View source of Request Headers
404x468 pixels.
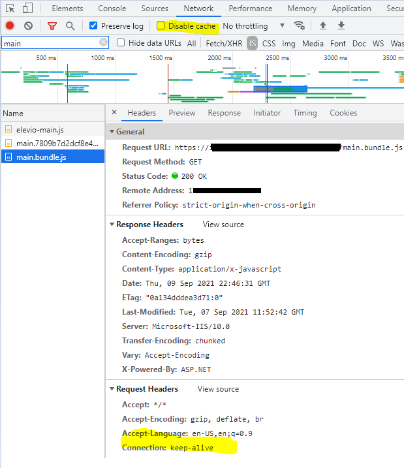tap(218, 389)
